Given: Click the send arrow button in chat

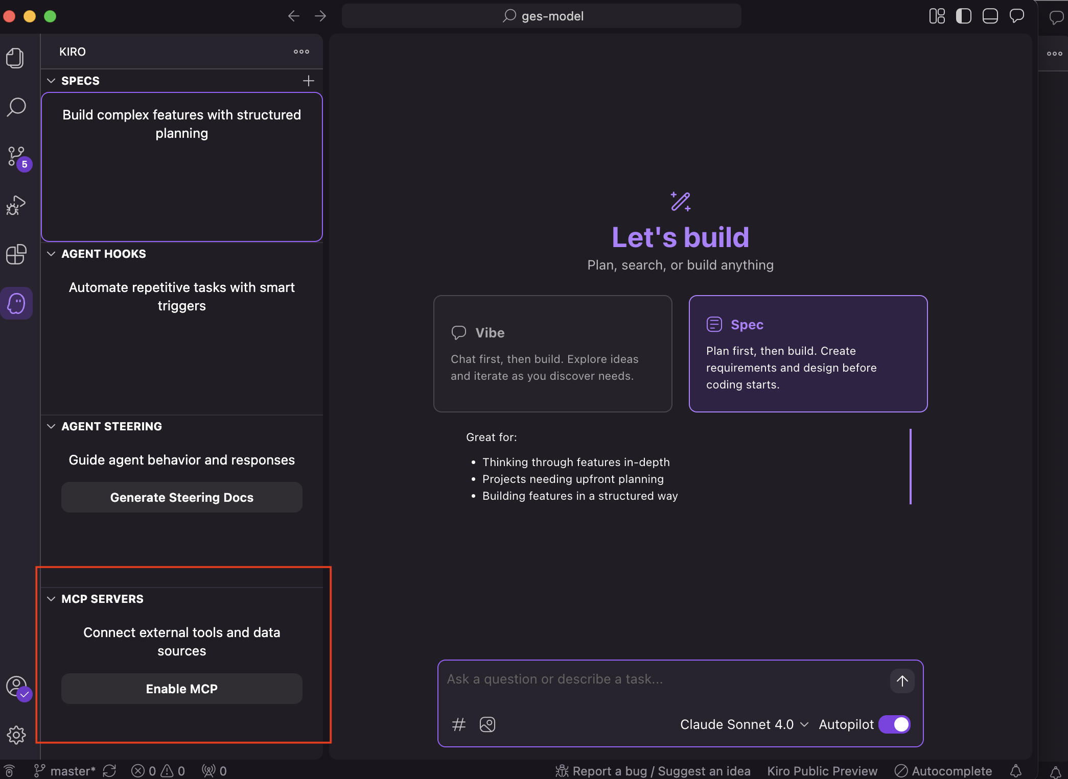Looking at the screenshot, I should point(902,681).
